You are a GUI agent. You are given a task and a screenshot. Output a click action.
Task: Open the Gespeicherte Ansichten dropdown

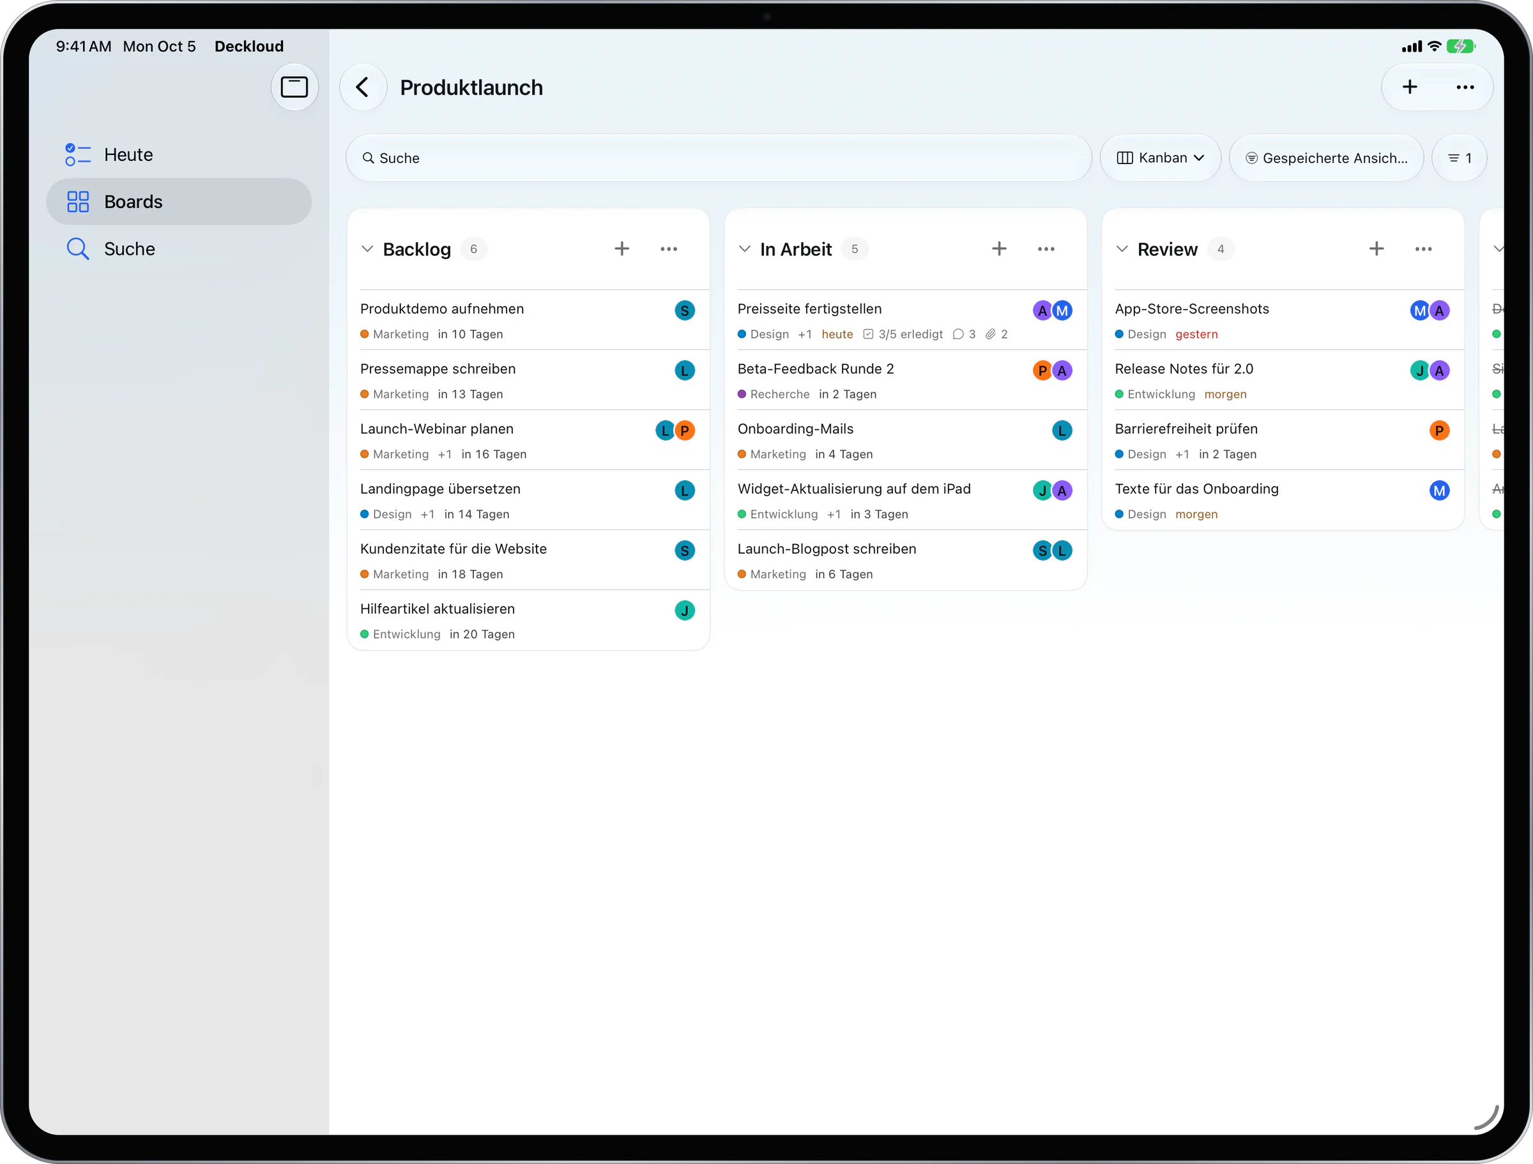coord(1327,158)
